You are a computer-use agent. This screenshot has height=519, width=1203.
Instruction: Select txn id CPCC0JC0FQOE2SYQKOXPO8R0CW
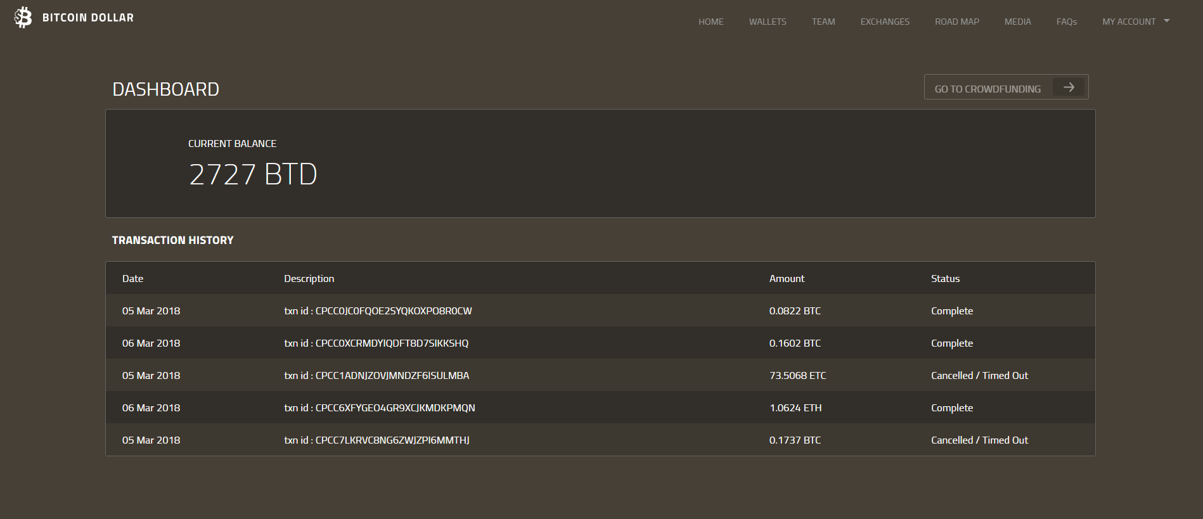pos(378,311)
